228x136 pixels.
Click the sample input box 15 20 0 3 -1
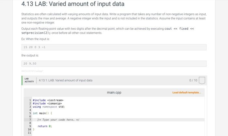114,47
